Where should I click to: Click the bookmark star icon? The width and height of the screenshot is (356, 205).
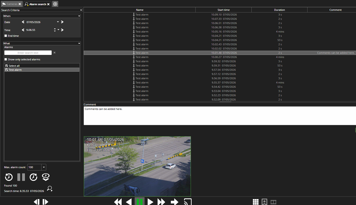[264, 202]
